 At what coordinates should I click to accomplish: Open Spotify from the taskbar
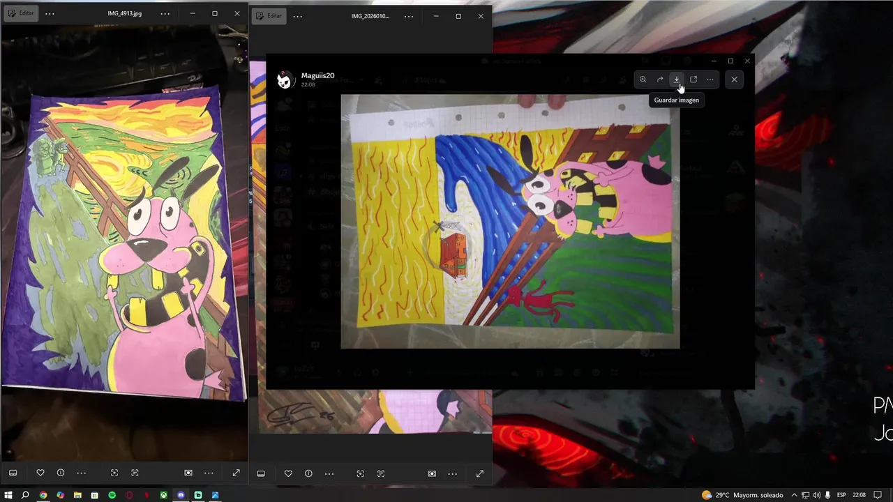point(112,495)
